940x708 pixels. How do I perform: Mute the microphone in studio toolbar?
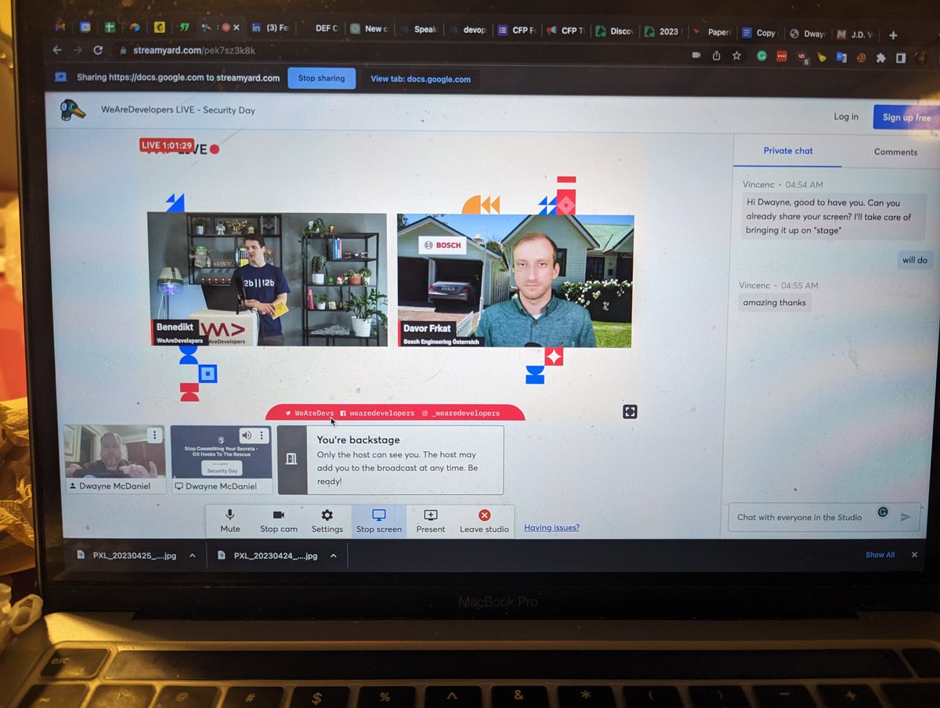pyautogui.click(x=230, y=521)
